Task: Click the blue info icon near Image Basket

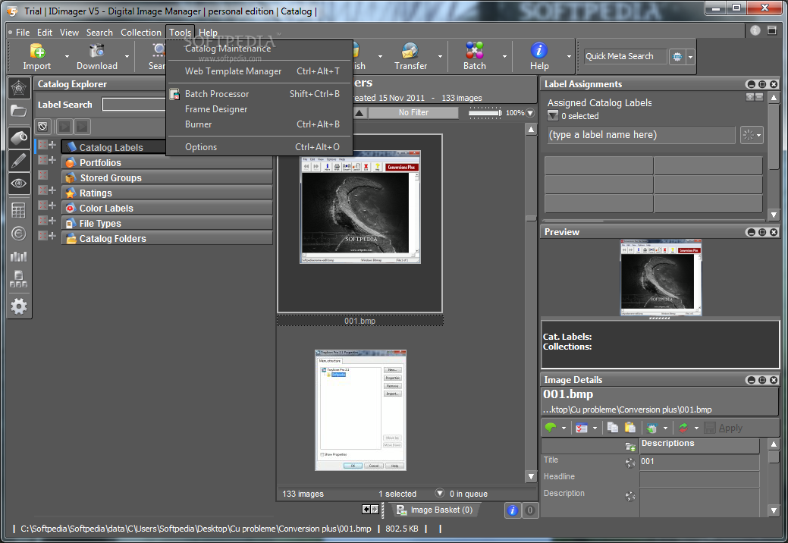Action: 512,510
